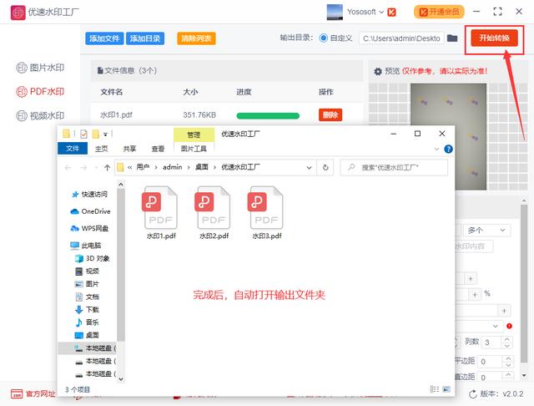Go up one folder level arrow
This screenshot has width=534, height=406.
coord(108,167)
